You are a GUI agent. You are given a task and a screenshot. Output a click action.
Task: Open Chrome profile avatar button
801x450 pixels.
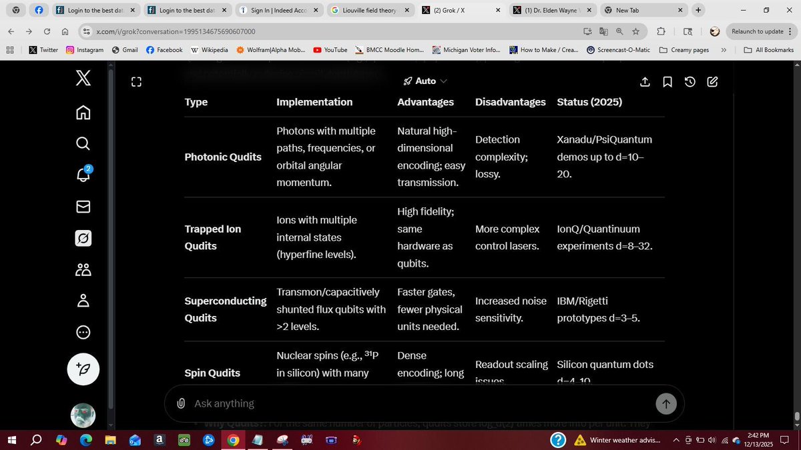pos(714,31)
